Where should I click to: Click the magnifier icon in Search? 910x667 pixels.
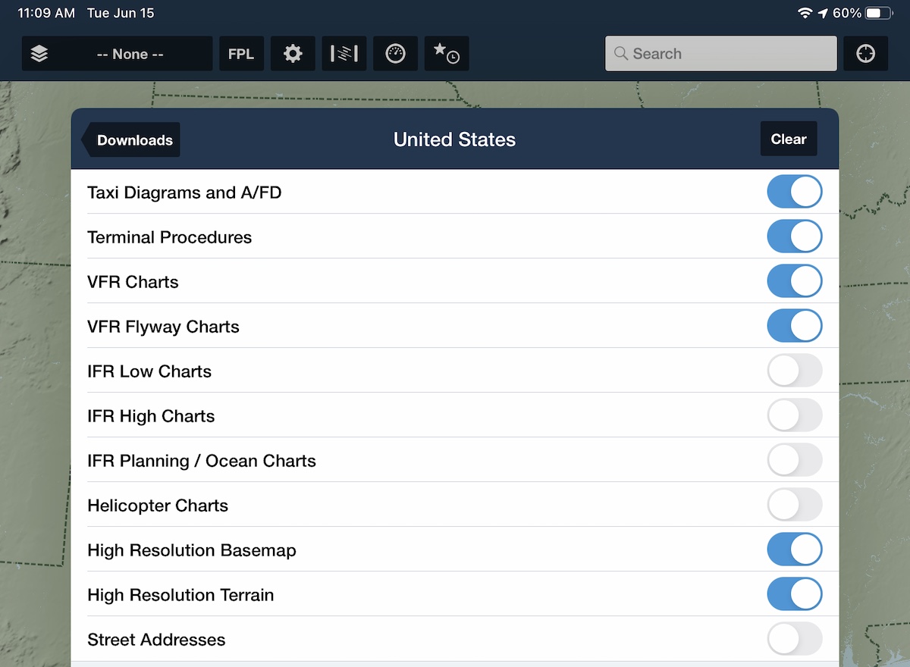tap(621, 54)
